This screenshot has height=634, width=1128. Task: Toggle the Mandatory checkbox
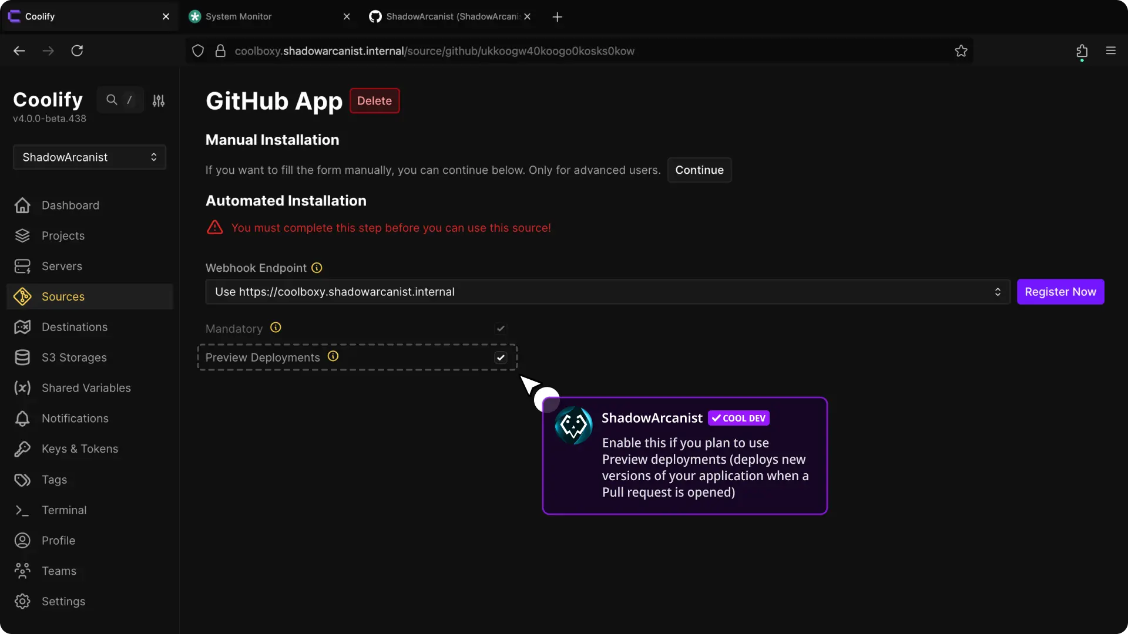pos(501,328)
